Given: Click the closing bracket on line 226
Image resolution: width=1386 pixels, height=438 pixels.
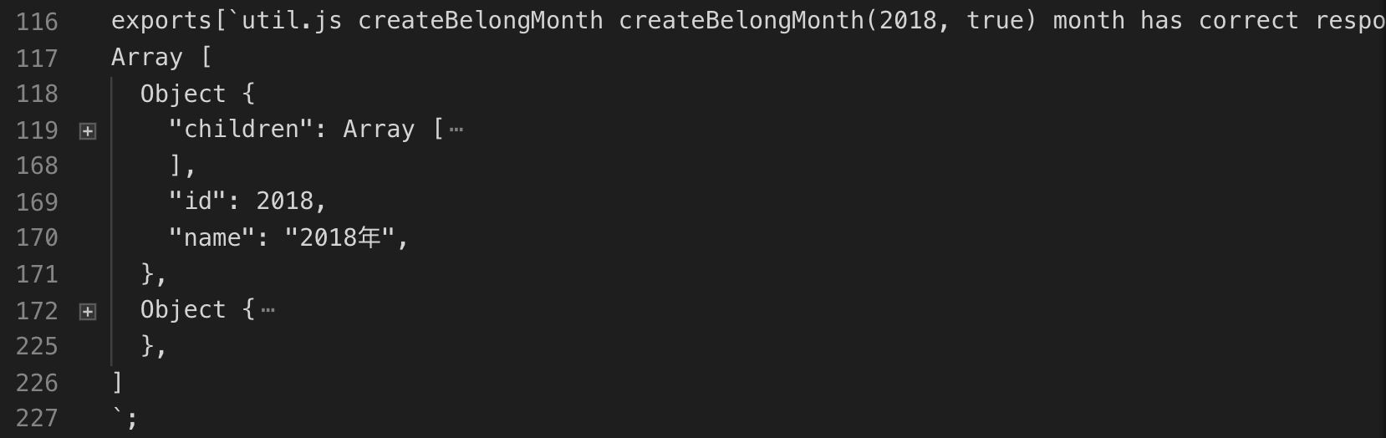Looking at the screenshot, I should pos(117,382).
